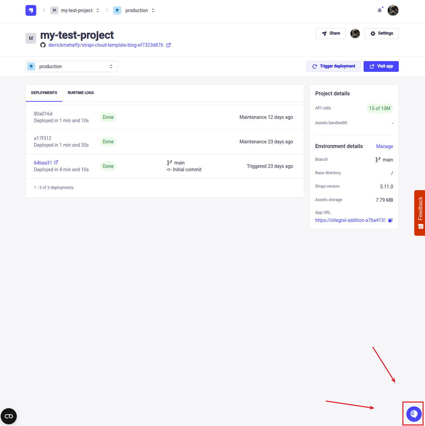
Task: Click Done status of 64baa31 deployment
Action: pyautogui.click(x=108, y=166)
